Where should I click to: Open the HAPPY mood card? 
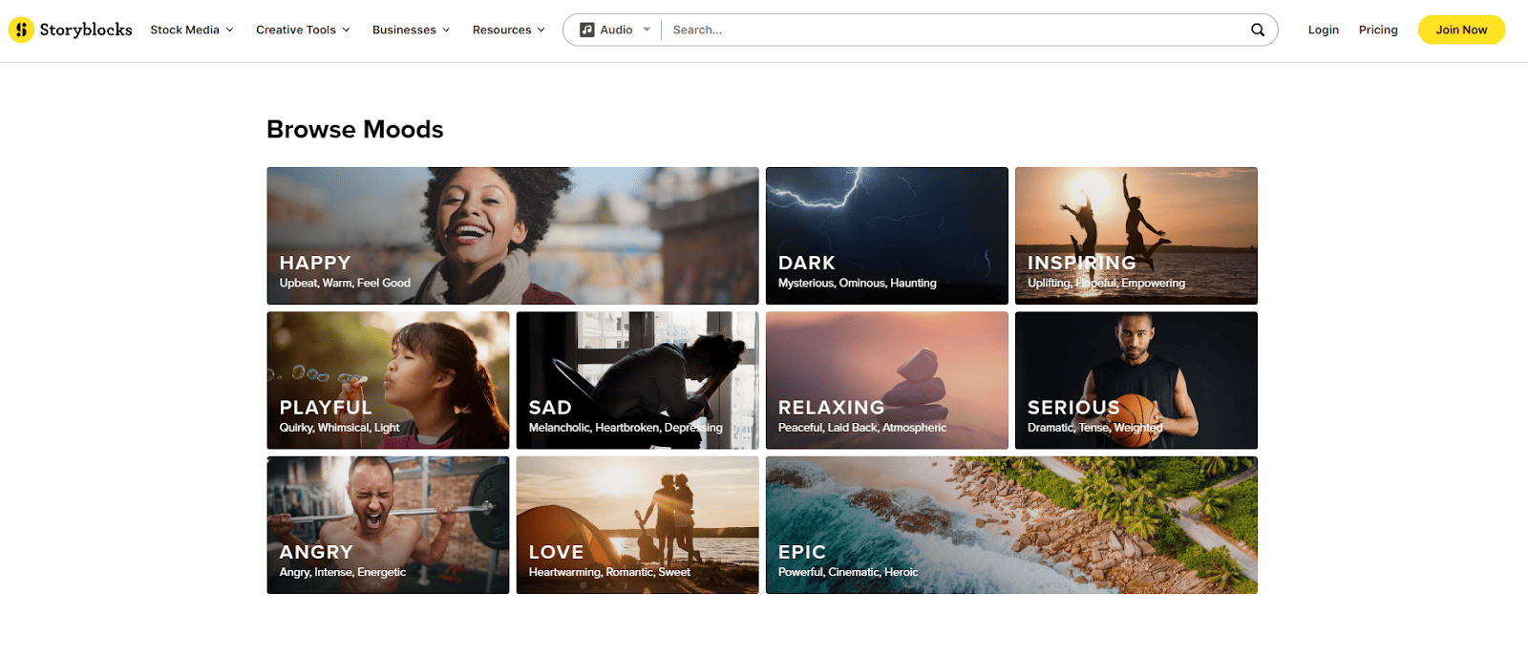[x=513, y=236]
